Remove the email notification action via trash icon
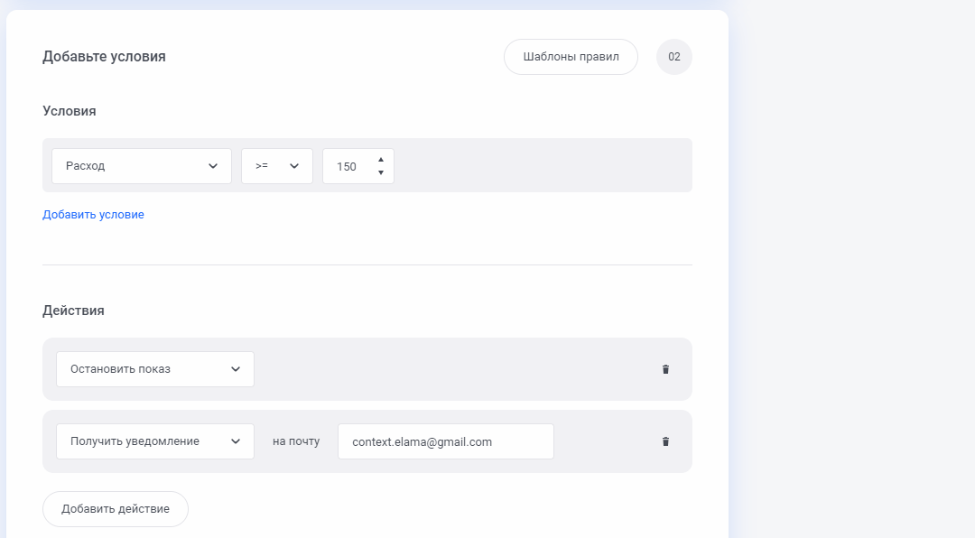The width and height of the screenshot is (975, 538). tap(665, 441)
